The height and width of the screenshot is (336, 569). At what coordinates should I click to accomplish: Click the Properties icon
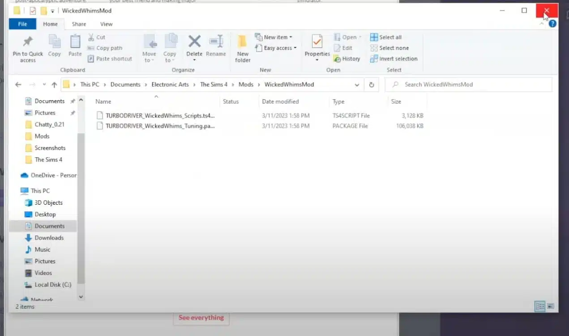(x=317, y=41)
